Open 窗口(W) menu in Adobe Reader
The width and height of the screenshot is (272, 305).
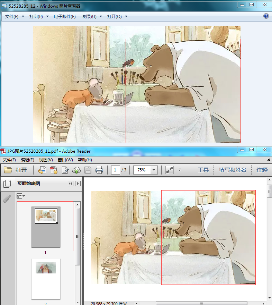pyautogui.click(x=65, y=160)
